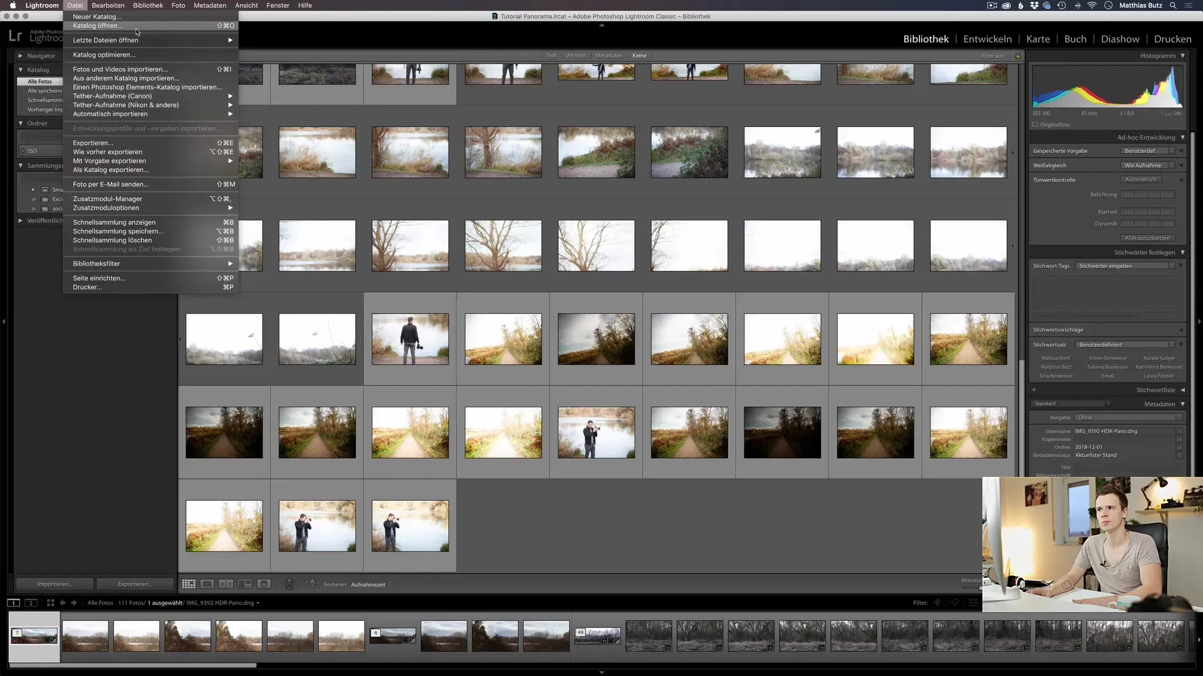Click the Importieren... button
1203x676 pixels.
click(55, 584)
